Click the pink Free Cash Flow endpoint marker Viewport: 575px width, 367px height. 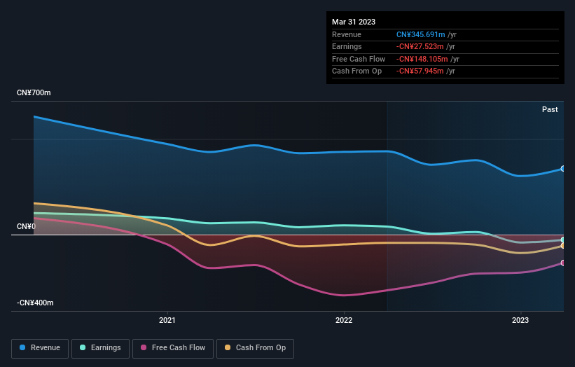[x=562, y=263]
